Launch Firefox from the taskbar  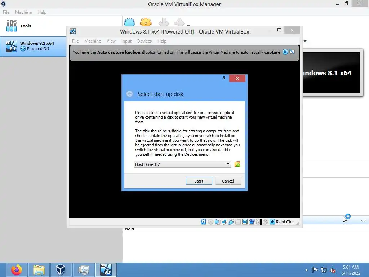16,270
